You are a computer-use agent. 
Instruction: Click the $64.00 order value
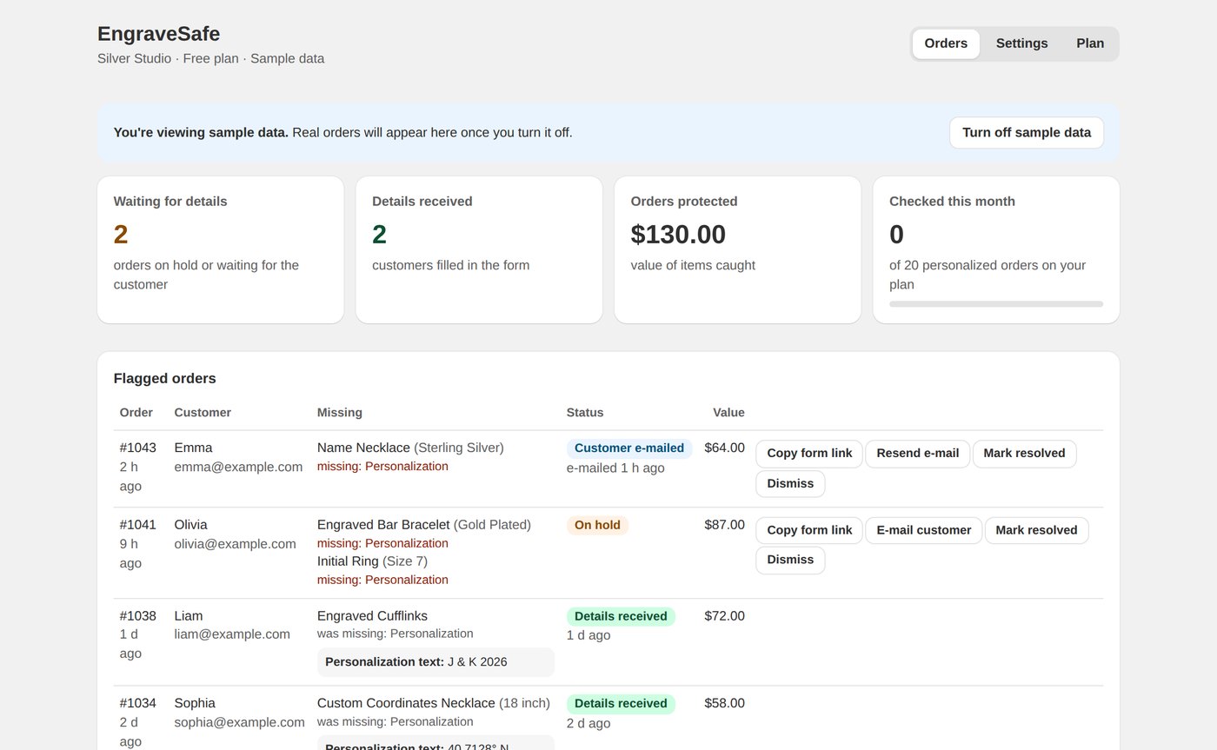pyautogui.click(x=724, y=448)
